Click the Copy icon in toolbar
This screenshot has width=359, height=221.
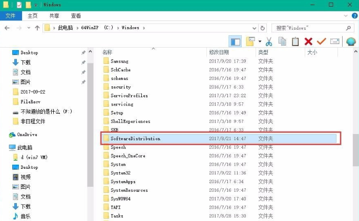point(282,41)
